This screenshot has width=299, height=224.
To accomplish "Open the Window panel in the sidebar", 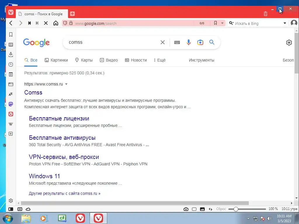I will [11, 84].
